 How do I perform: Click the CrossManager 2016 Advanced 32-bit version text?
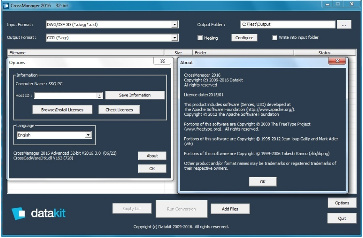65,153
